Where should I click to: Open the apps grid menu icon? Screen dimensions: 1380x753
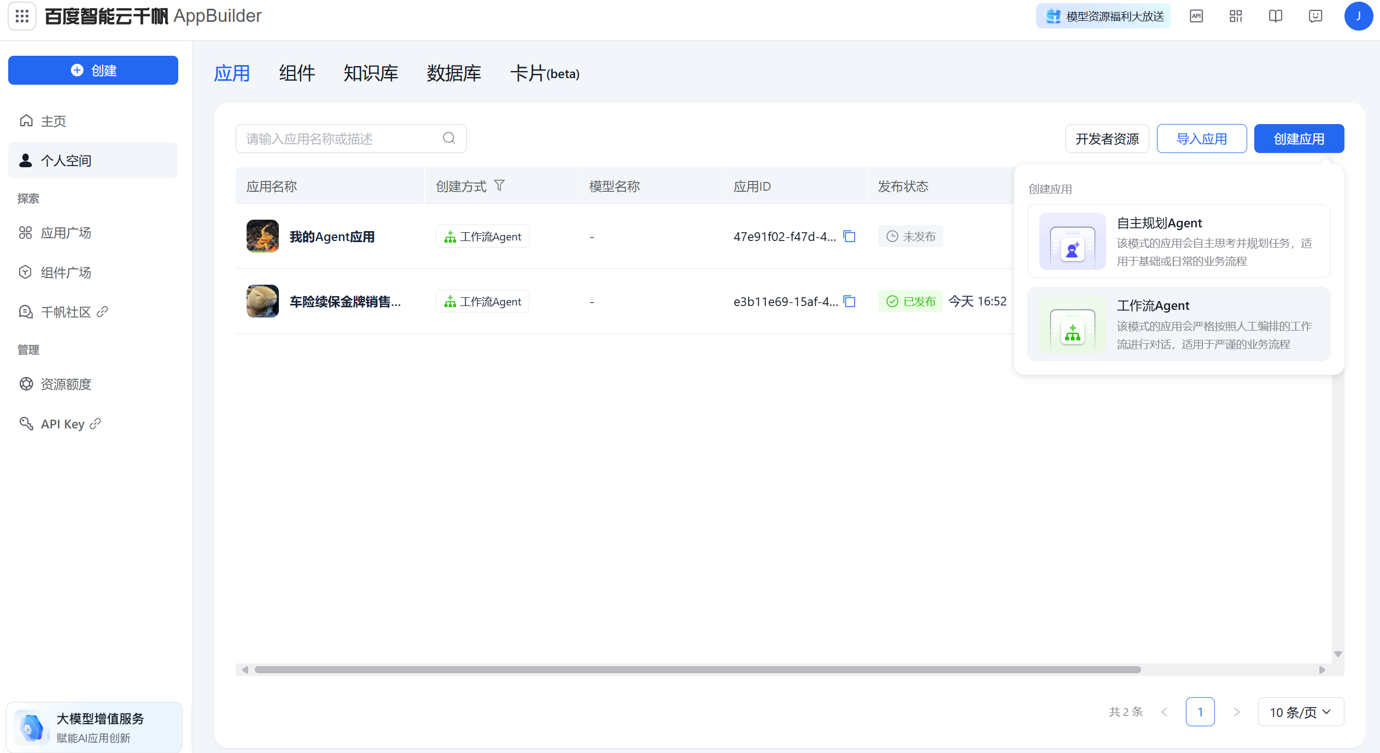(x=22, y=16)
